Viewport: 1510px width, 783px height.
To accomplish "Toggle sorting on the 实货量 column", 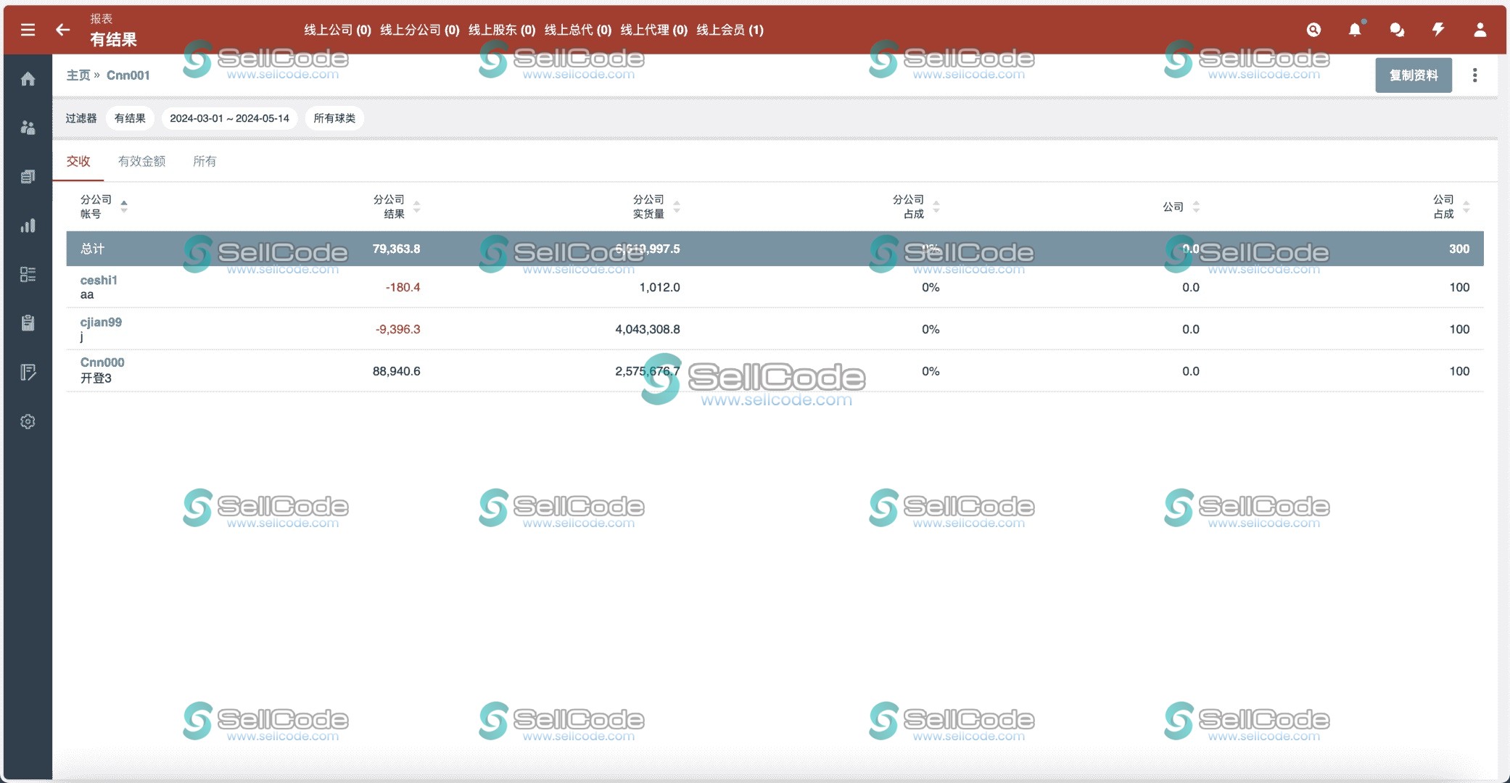I will click(x=677, y=207).
